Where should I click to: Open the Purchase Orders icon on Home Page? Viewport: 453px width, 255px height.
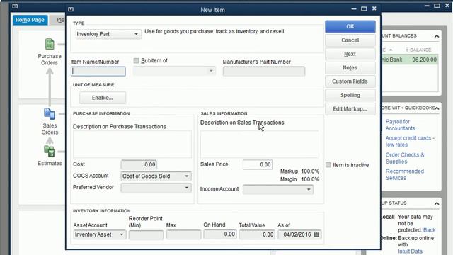click(x=50, y=44)
